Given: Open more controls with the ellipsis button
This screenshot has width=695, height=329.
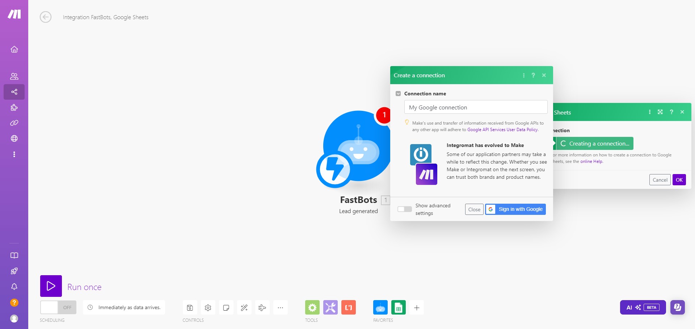Looking at the screenshot, I should [x=281, y=307].
